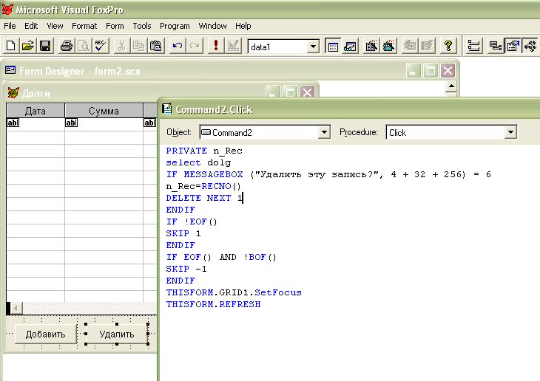Image resolution: width=540 pixels, height=381 pixels.
Task: Click the Paste clipboard icon
Action: click(155, 46)
